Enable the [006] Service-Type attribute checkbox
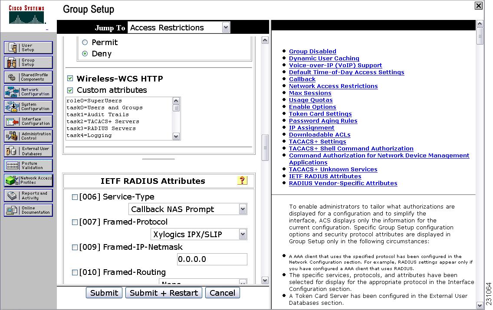 [x=75, y=197]
